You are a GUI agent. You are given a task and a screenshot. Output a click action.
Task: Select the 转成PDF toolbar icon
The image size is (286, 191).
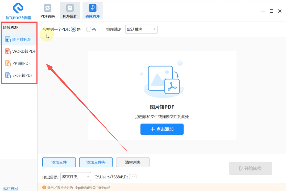(93, 8)
